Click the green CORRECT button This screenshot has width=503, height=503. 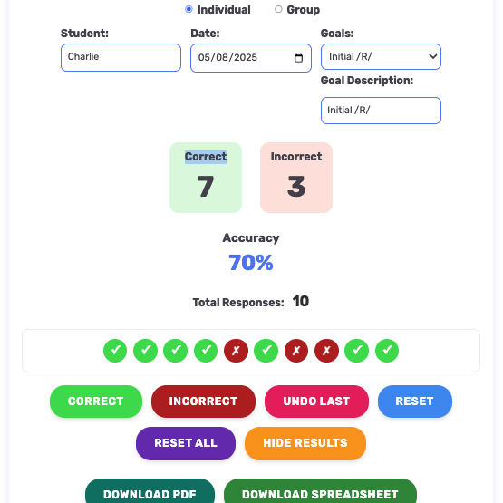click(96, 401)
